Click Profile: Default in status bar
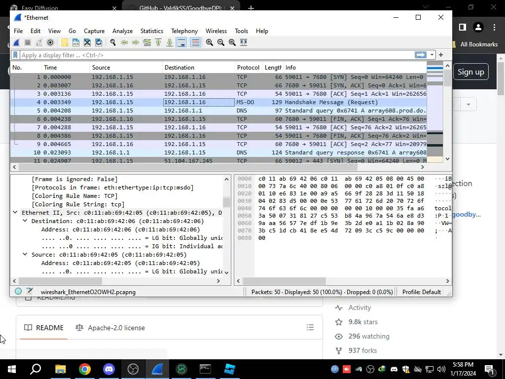Image resolution: width=505 pixels, height=379 pixels. coord(422,292)
